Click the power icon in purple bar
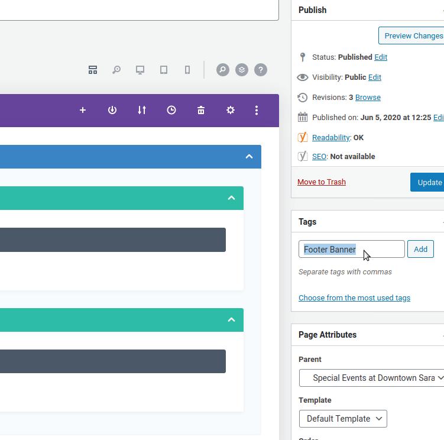The width and height of the screenshot is (444, 440). (112, 110)
